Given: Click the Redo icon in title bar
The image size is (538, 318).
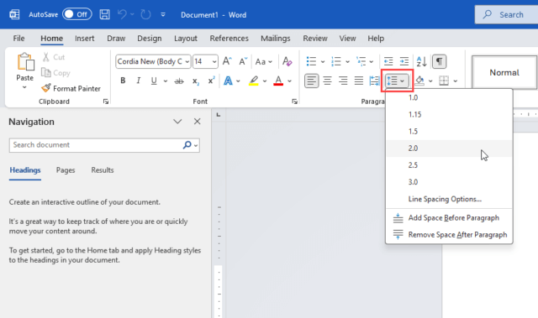Looking at the screenshot, I should (145, 14).
